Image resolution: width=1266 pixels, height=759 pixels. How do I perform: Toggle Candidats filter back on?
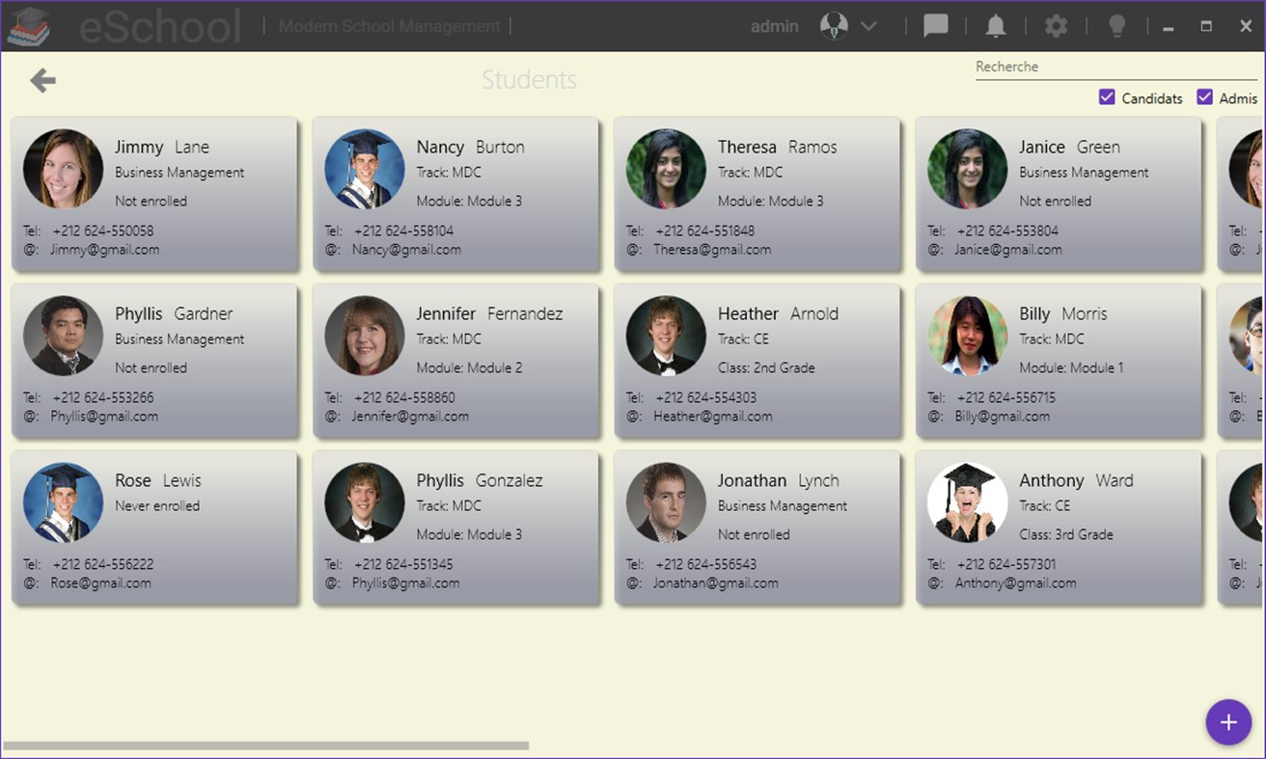pyautogui.click(x=1107, y=97)
